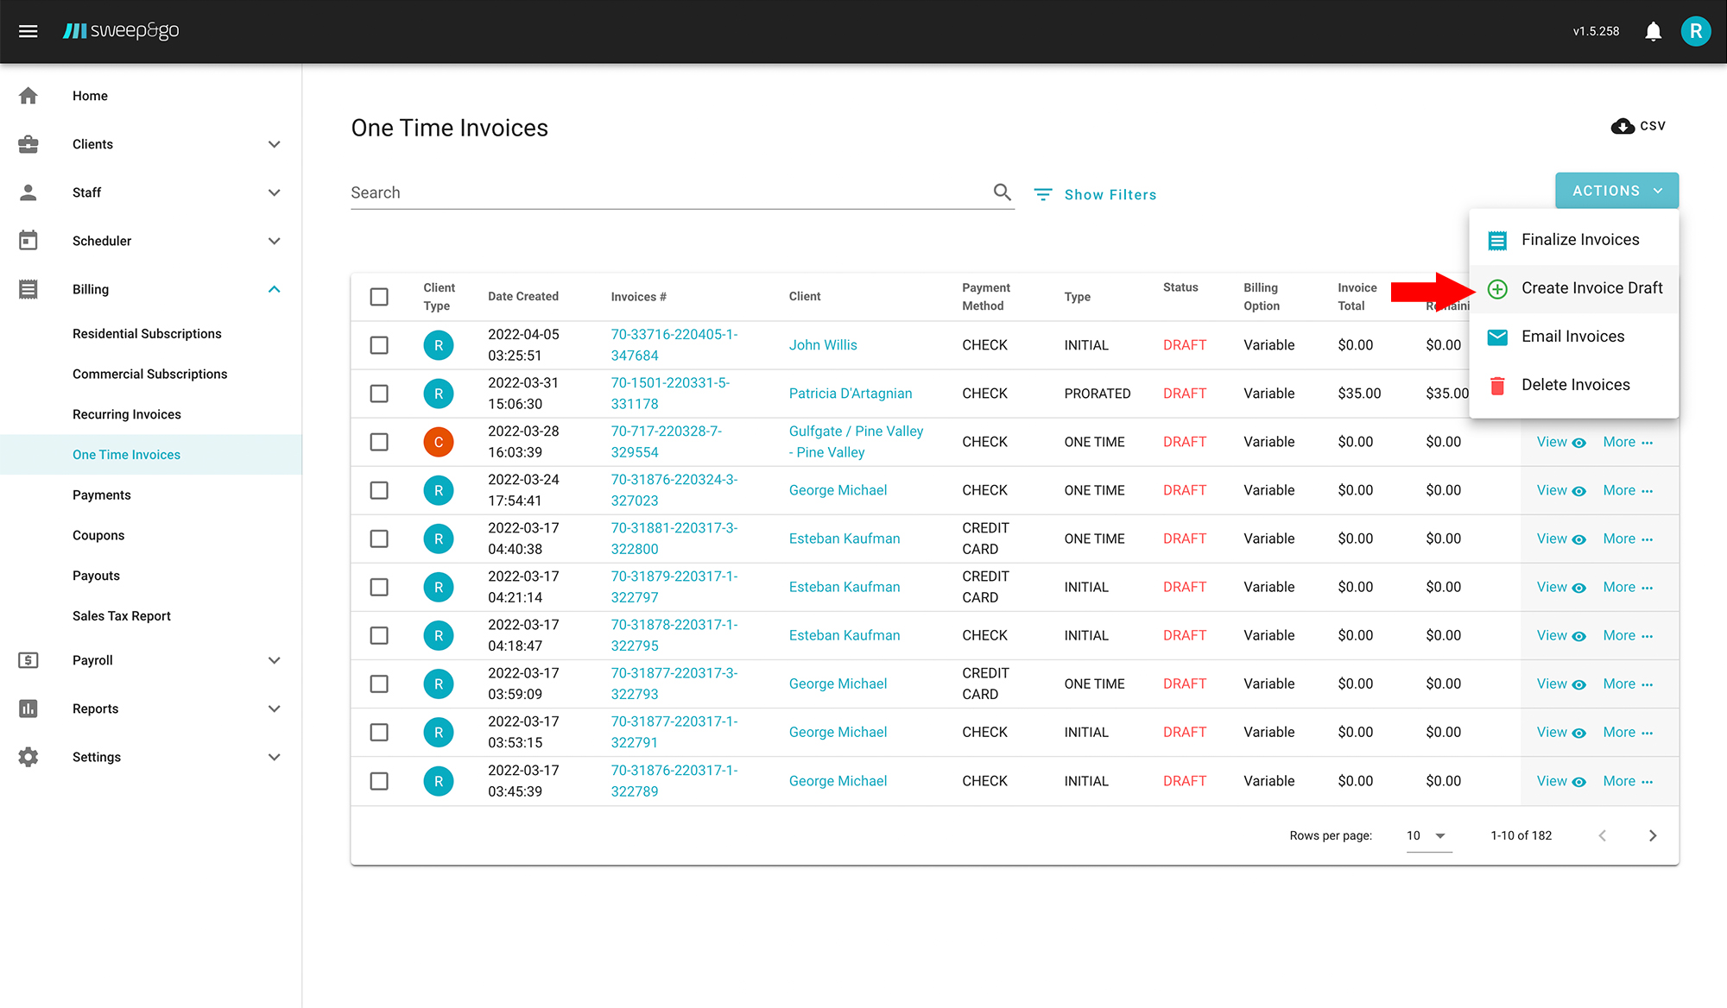This screenshot has height=1008, width=1727.
Task: Open the hamburger navigation menu
Action: [28, 31]
